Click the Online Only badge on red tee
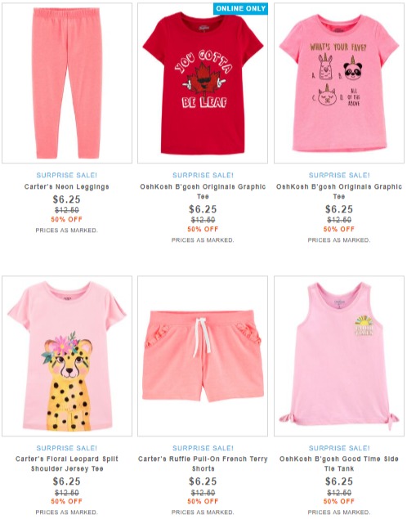This screenshot has height=519, width=407. pos(240,9)
